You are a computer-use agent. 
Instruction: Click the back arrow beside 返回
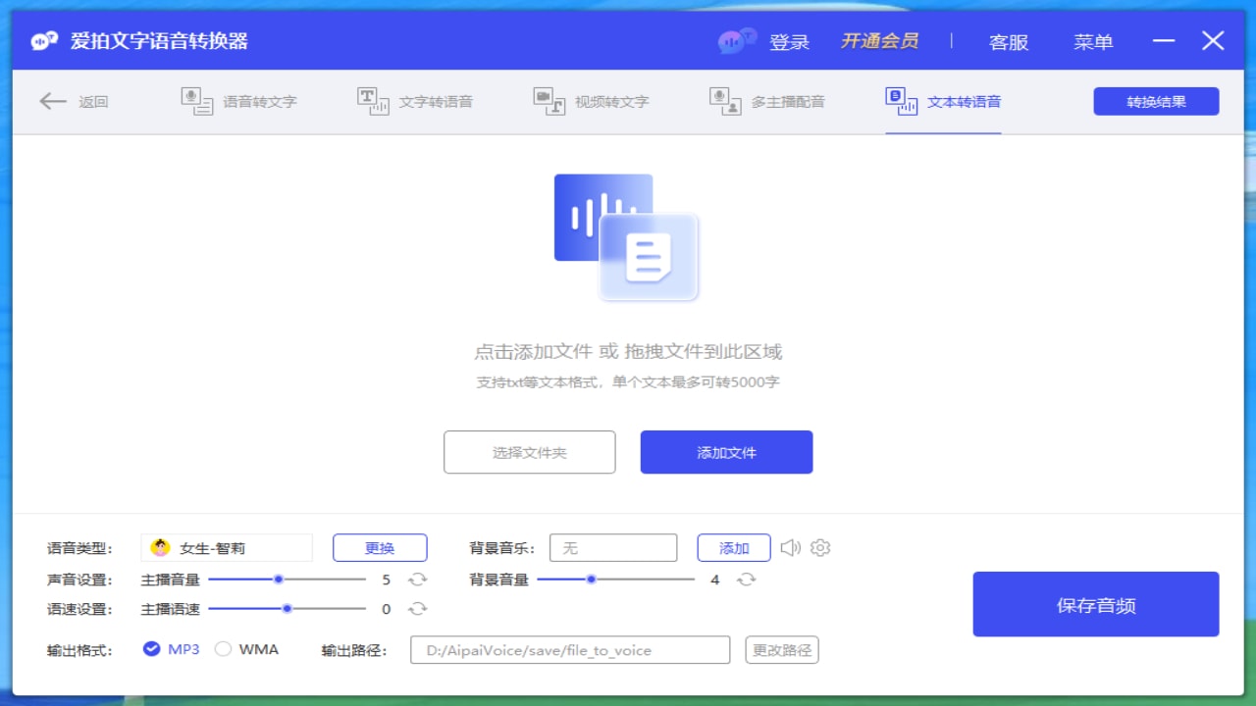click(53, 101)
